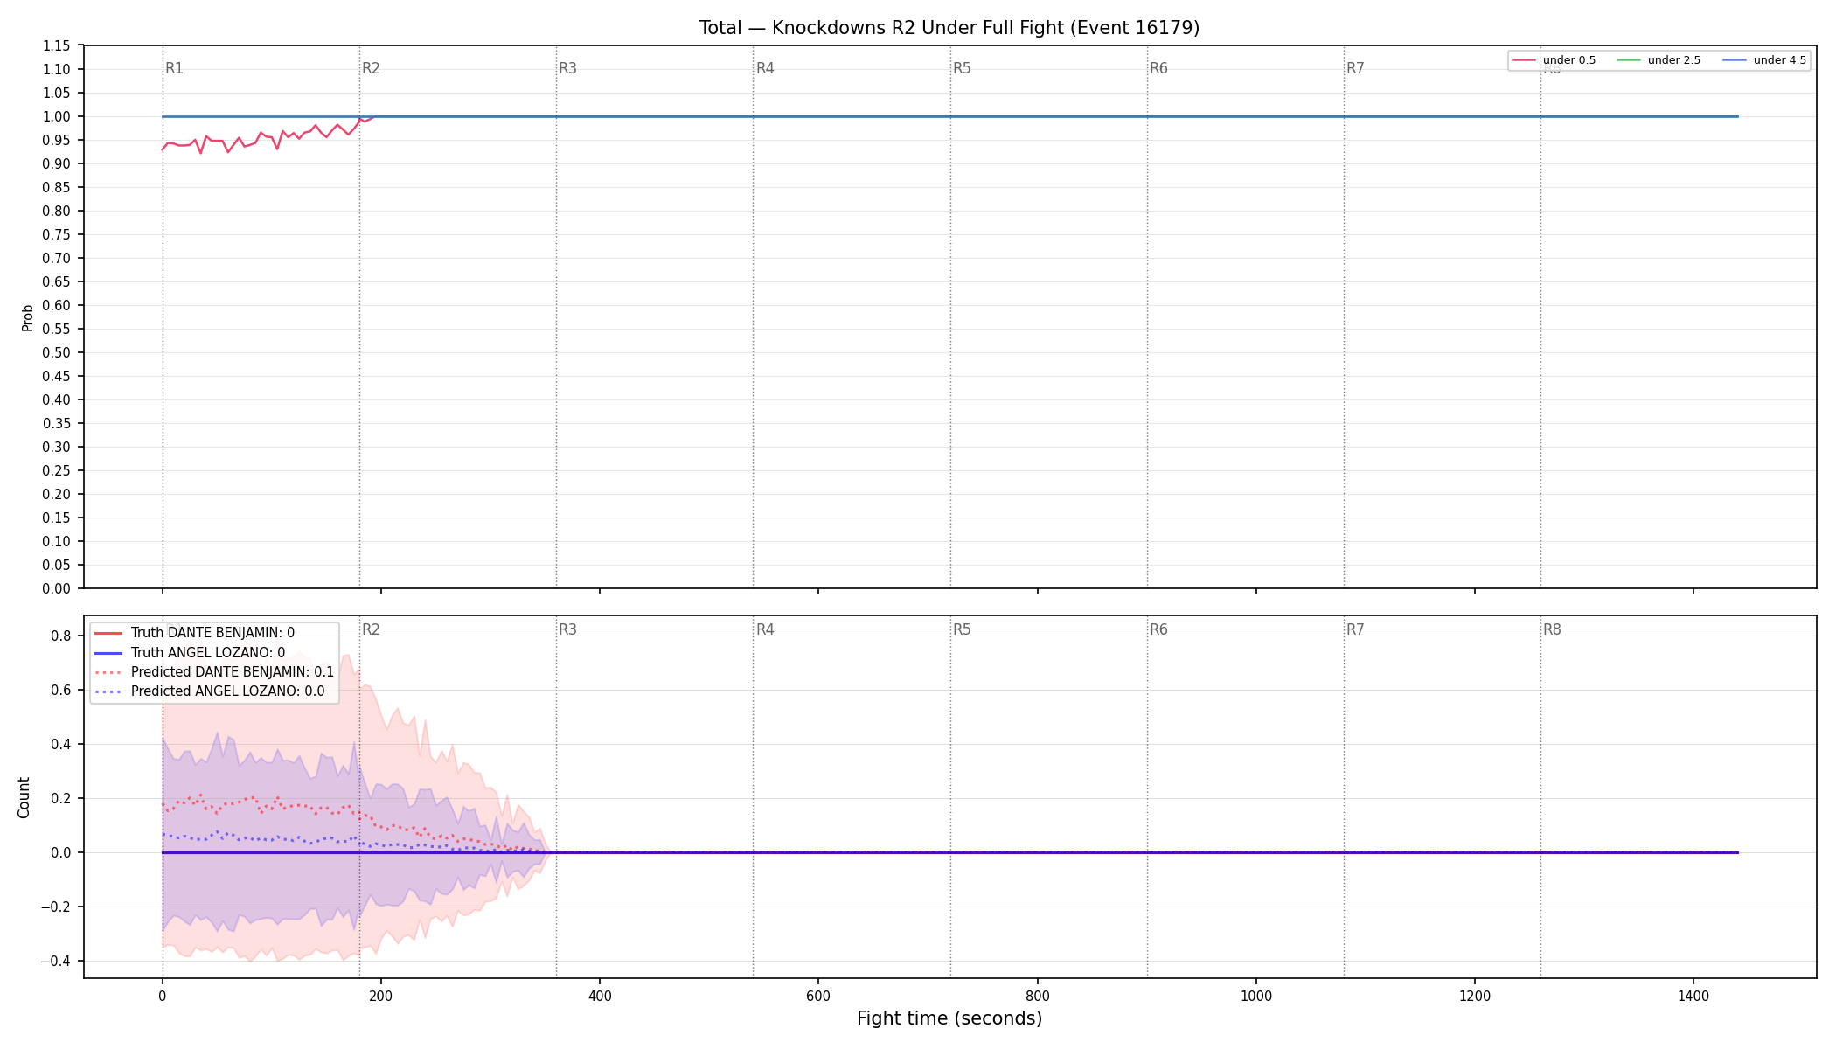Click the chart title mentioning Event 16179
This screenshot has width=1836, height=1049.
pos(949,28)
